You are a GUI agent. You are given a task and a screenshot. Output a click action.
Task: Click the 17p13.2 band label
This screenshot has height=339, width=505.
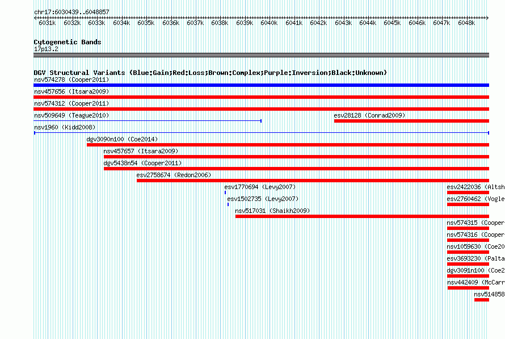point(46,49)
